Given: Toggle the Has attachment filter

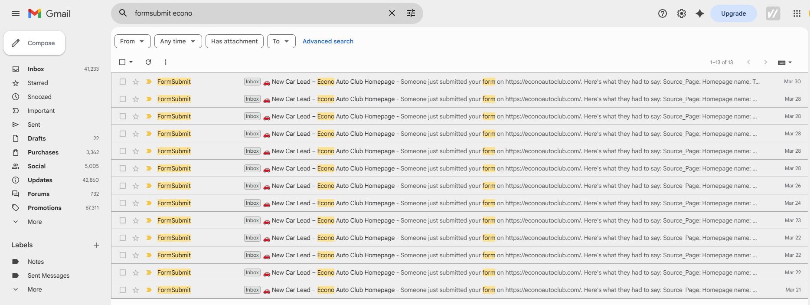Looking at the screenshot, I should tap(234, 41).
